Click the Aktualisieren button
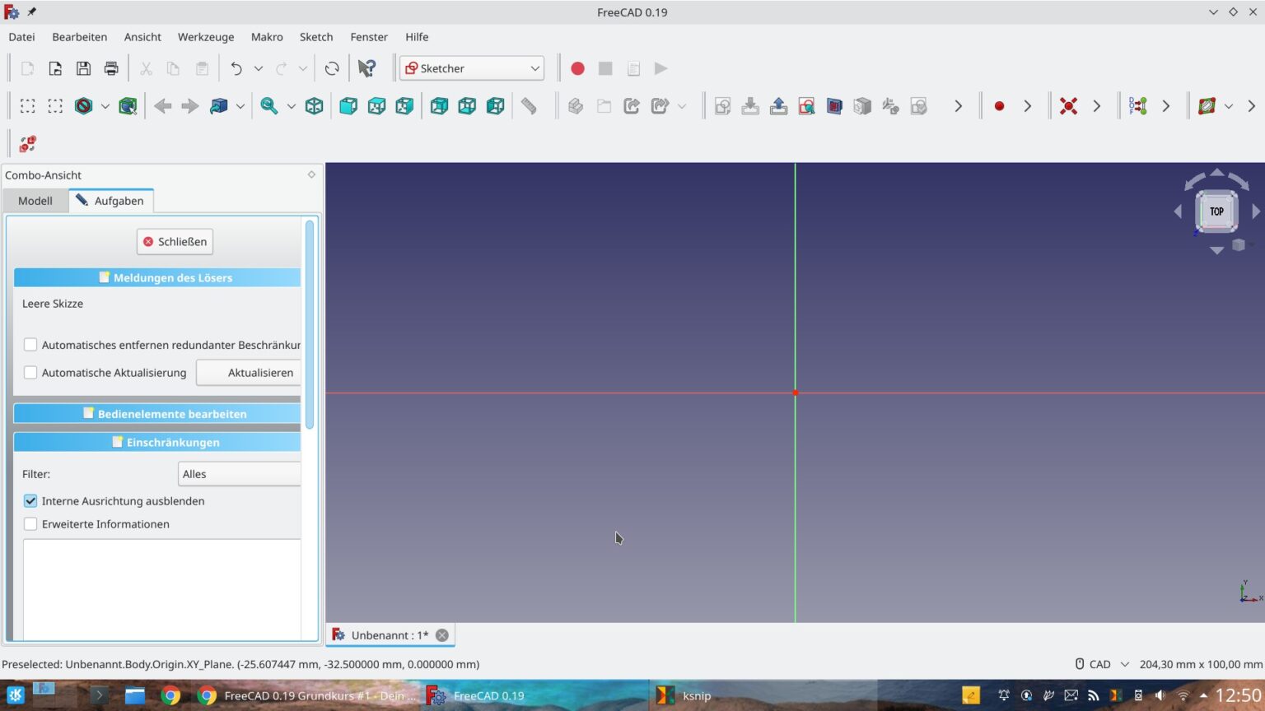 (x=249, y=373)
